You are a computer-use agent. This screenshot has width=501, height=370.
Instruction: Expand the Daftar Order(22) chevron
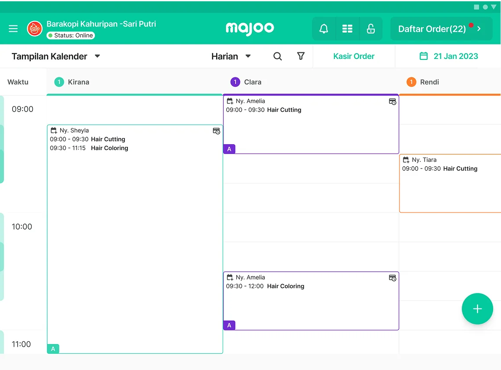[479, 29]
